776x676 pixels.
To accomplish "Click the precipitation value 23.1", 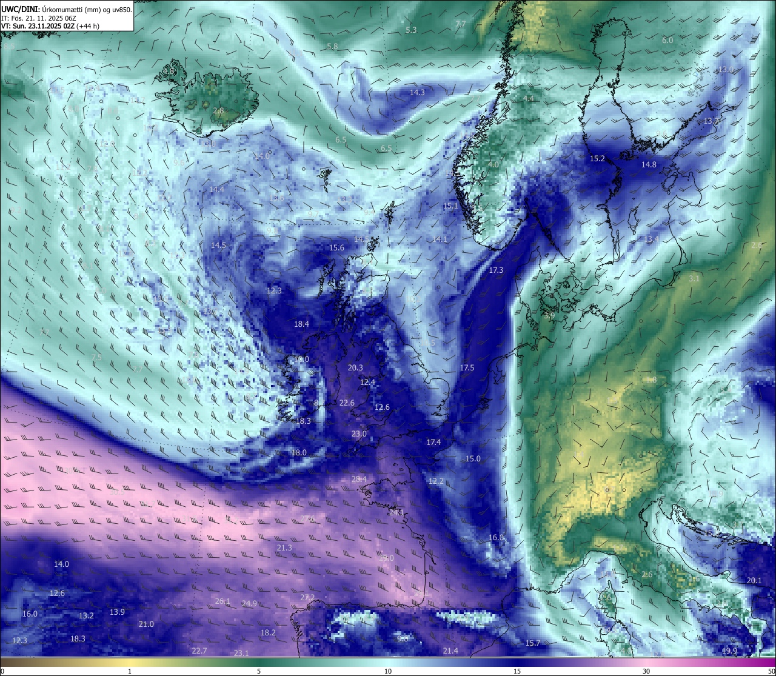I will pyautogui.click(x=241, y=652).
